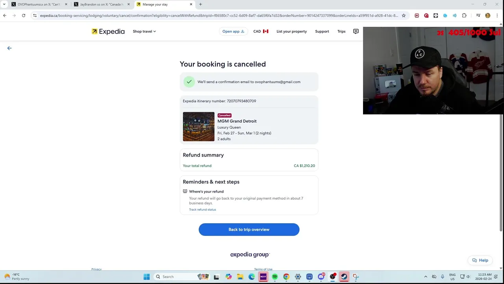Open the Support page
This screenshot has height=284, width=504.
click(322, 32)
